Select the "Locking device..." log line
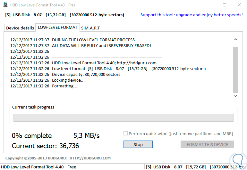Screen dimensions: 247x170 (66, 80)
